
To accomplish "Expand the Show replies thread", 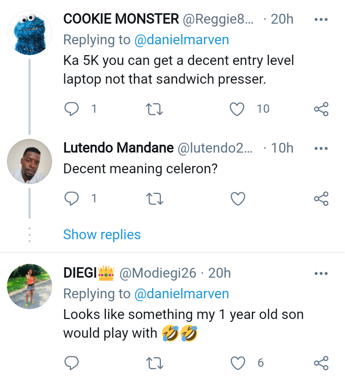I will 102,234.
